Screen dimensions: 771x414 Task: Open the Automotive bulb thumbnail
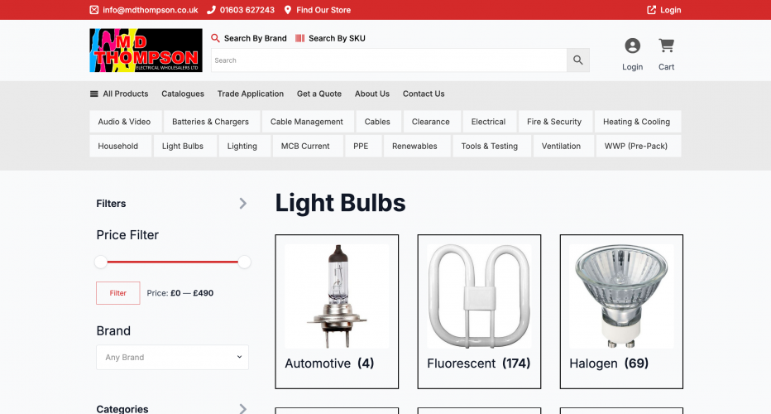coord(337,296)
